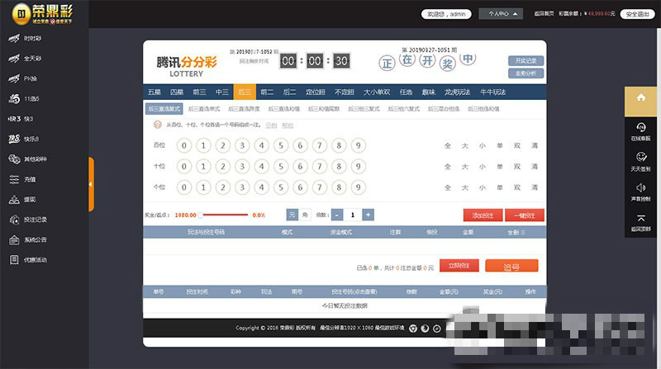Switch to the 前三 tab
Screen dimensions: 661x369
point(199,92)
